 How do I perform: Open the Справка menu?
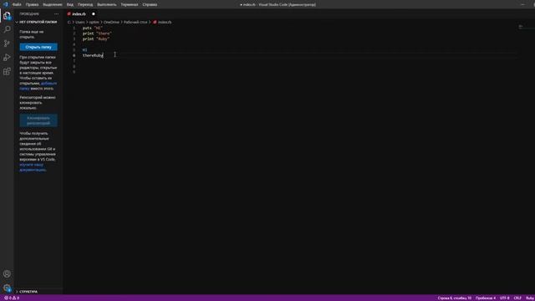[x=150, y=4]
